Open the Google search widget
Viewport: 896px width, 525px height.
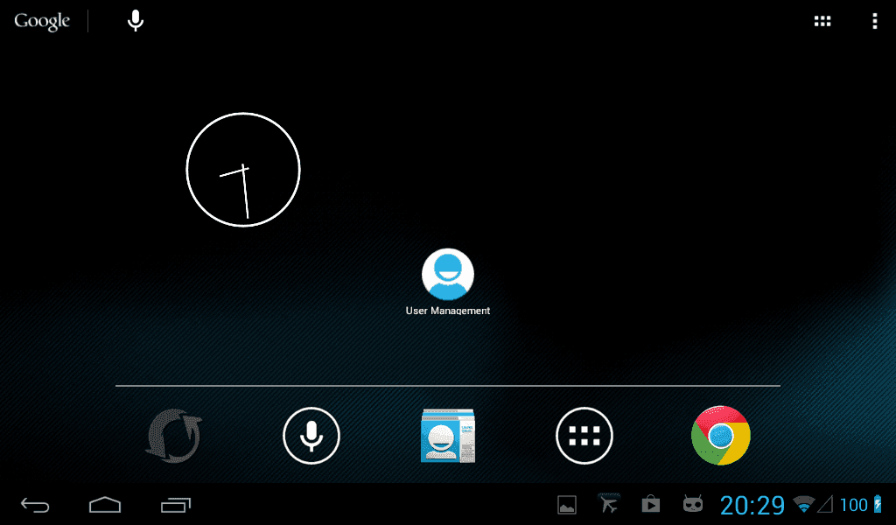42,21
